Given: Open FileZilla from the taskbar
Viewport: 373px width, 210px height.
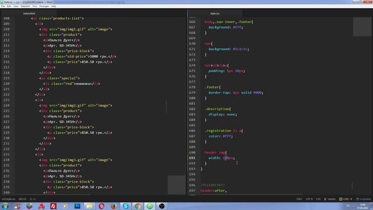Looking at the screenshot, I should pos(53,206).
